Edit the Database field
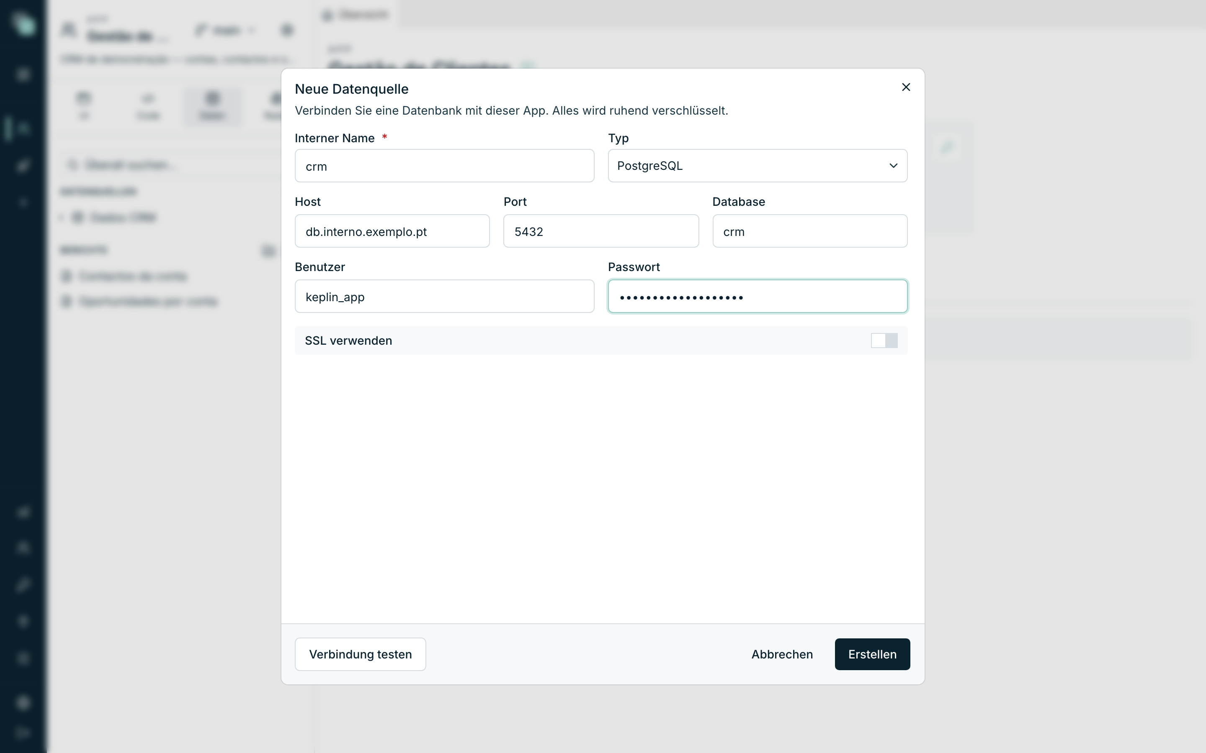This screenshot has width=1206, height=753. tap(810, 231)
